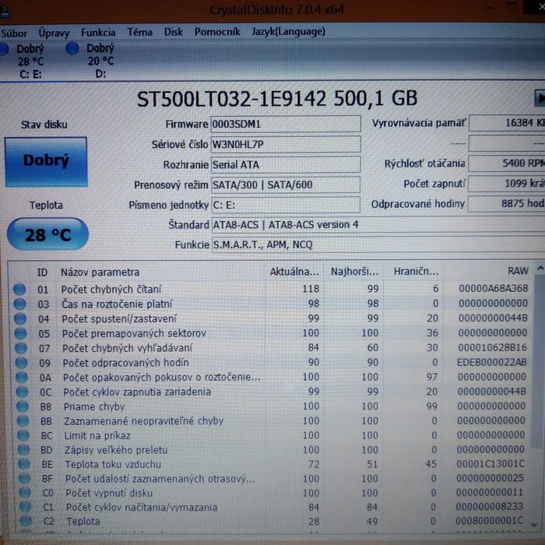
Task: Click the Najhorši column header
Action: [354, 272]
